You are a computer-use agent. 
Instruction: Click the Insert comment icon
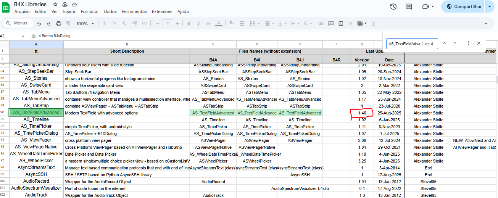[331, 23]
